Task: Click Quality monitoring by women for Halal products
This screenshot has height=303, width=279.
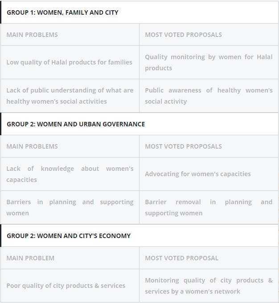Action: [209, 62]
